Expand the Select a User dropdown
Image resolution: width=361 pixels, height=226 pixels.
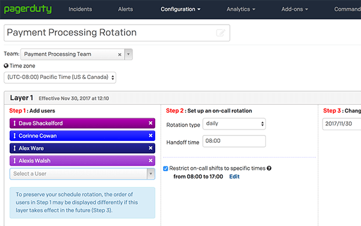151,174
